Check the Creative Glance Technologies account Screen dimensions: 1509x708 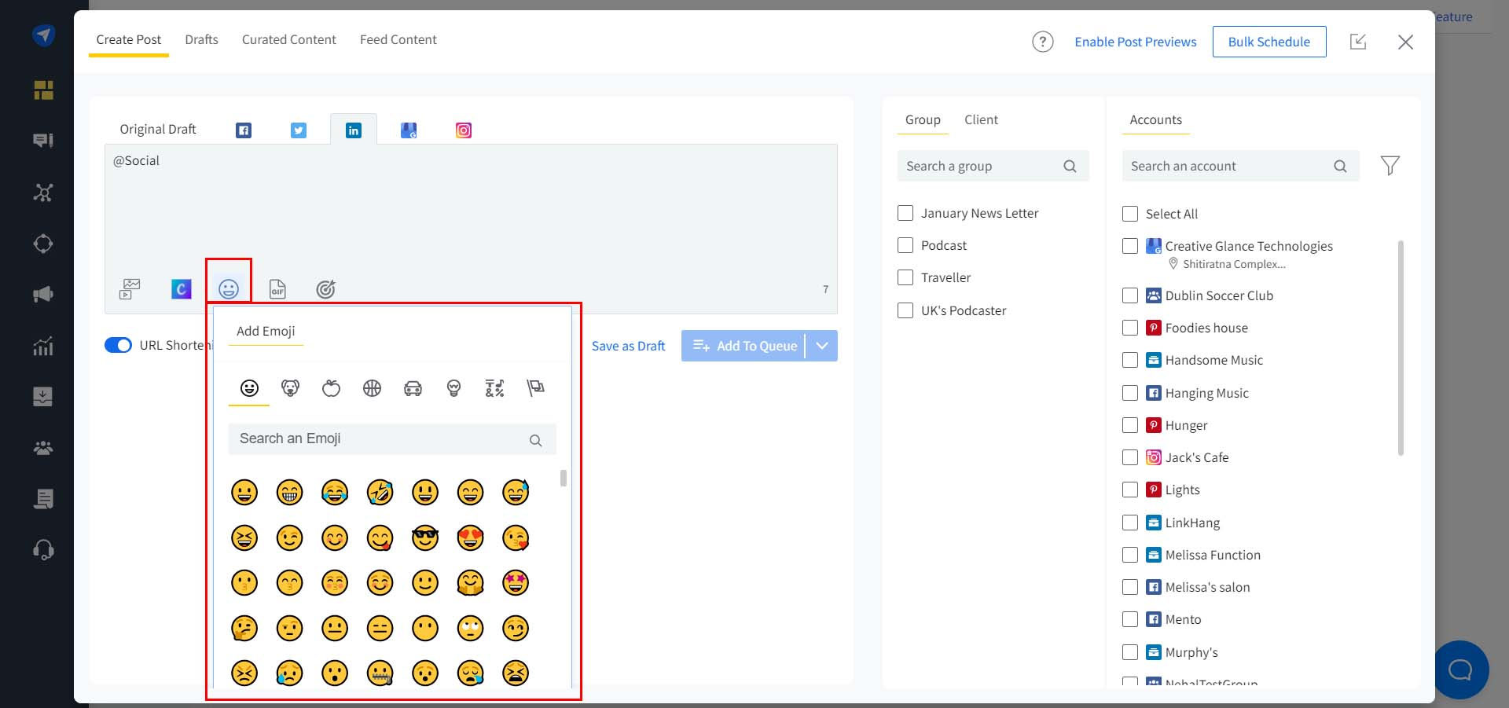click(x=1130, y=246)
